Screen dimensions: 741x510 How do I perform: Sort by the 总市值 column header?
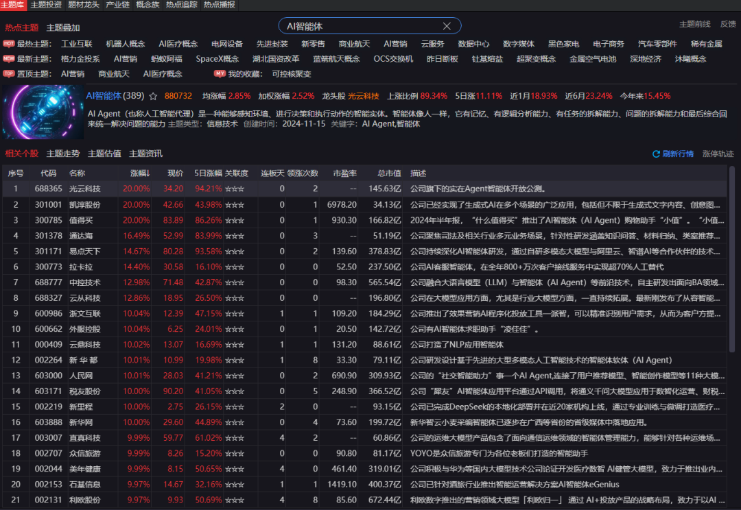(389, 173)
